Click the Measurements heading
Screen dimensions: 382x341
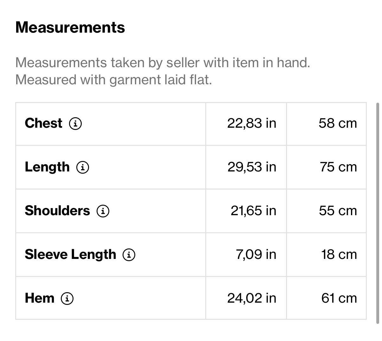tap(70, 27)
